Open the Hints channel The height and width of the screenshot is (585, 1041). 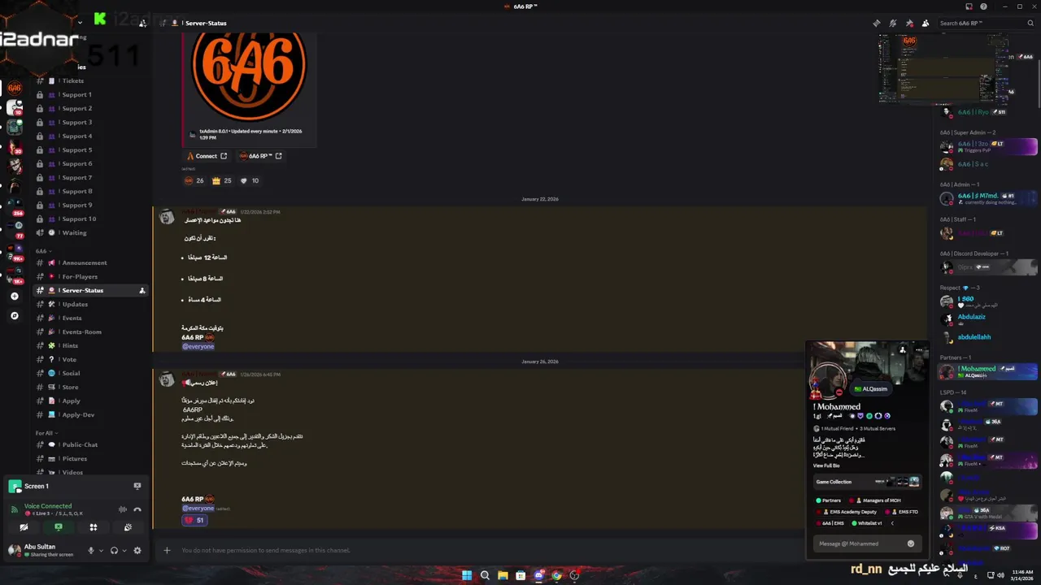[90, 345]
